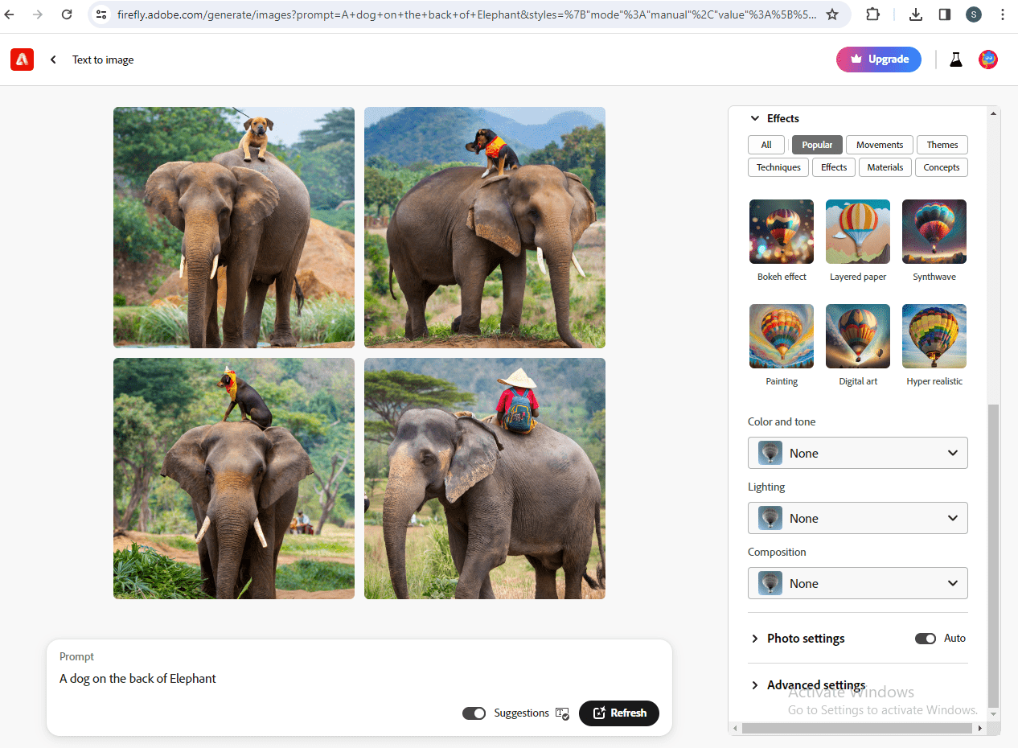Bookmark this page with the star icon

tap(832, 14)
